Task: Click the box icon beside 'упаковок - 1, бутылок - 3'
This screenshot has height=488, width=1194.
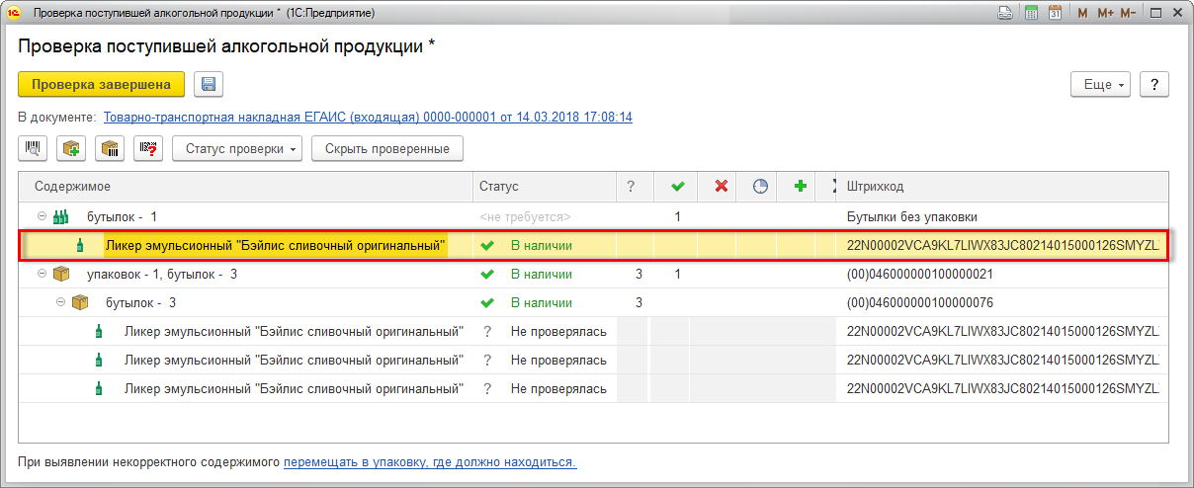Action: tap(61, 274)
